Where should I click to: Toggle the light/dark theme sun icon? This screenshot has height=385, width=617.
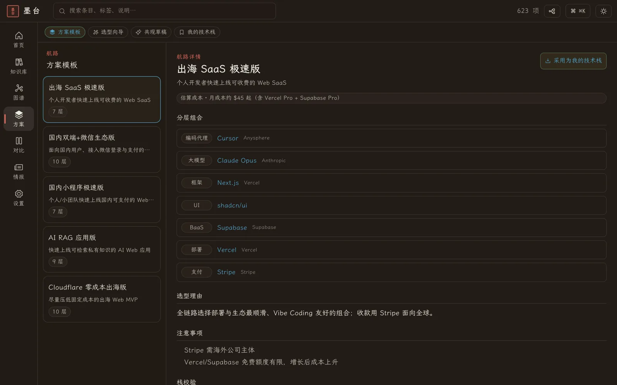click(604, 11)
